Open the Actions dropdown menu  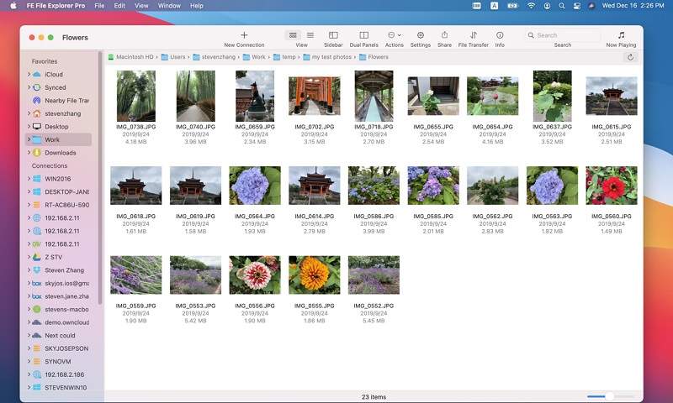394,35
